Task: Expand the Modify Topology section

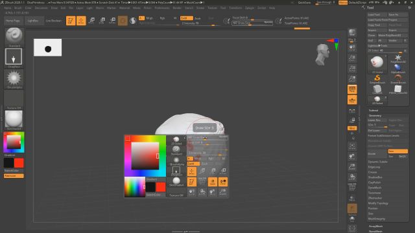Action: (x=379, y=203)
